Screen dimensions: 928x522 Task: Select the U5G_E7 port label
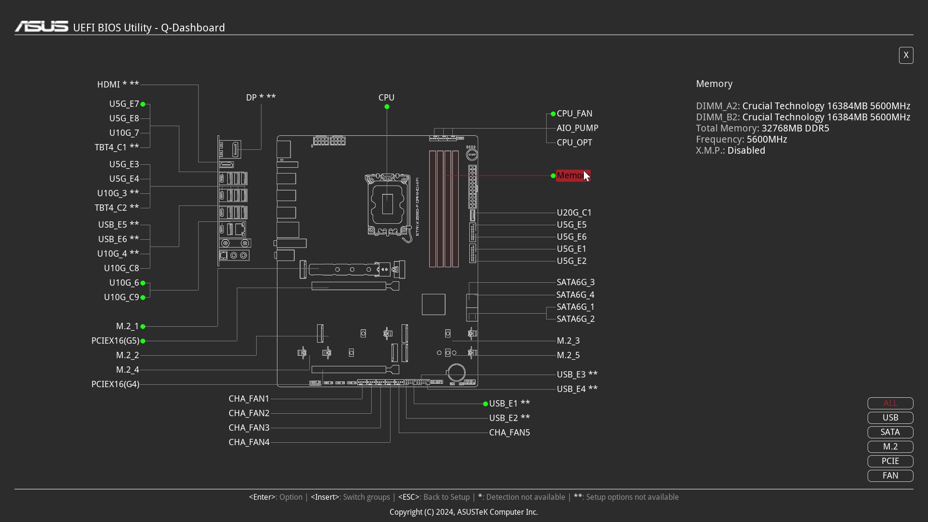[x=124, y=104]
